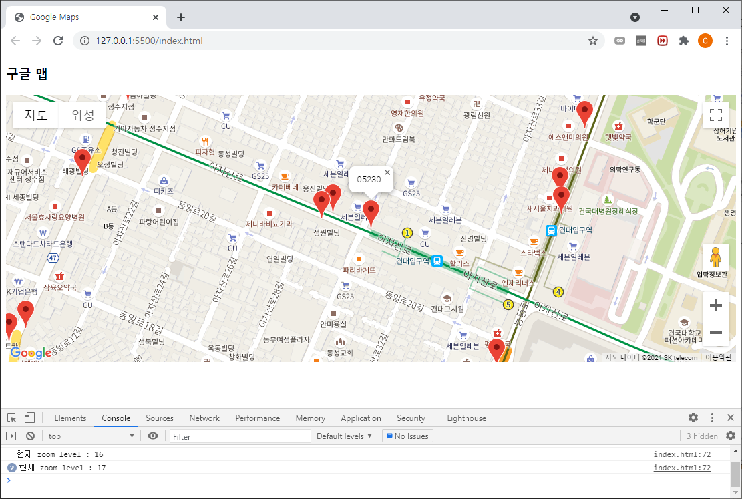Screen dimensions: 742x499
Task: Create a live expression with eye icon
Action: [153, 436]
